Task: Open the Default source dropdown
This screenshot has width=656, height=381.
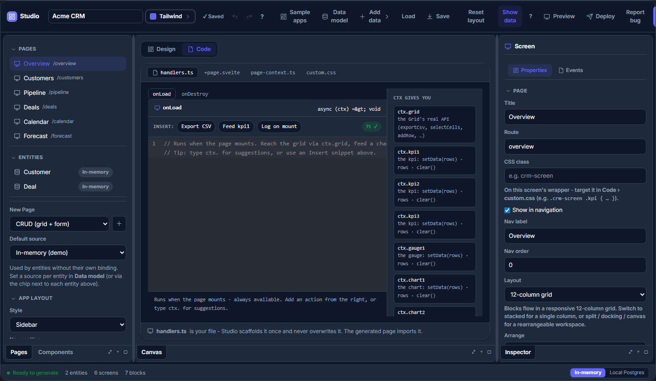Action: 68,252
